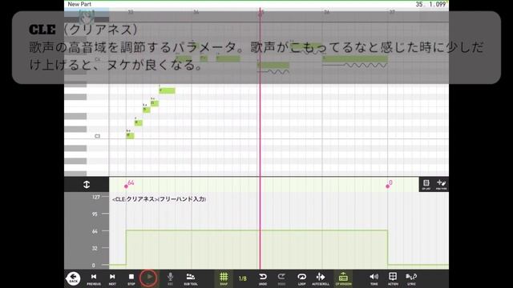This screenshot has height=288, width=513.
Task: Open the ACTION menu
Action: (393, 279)
